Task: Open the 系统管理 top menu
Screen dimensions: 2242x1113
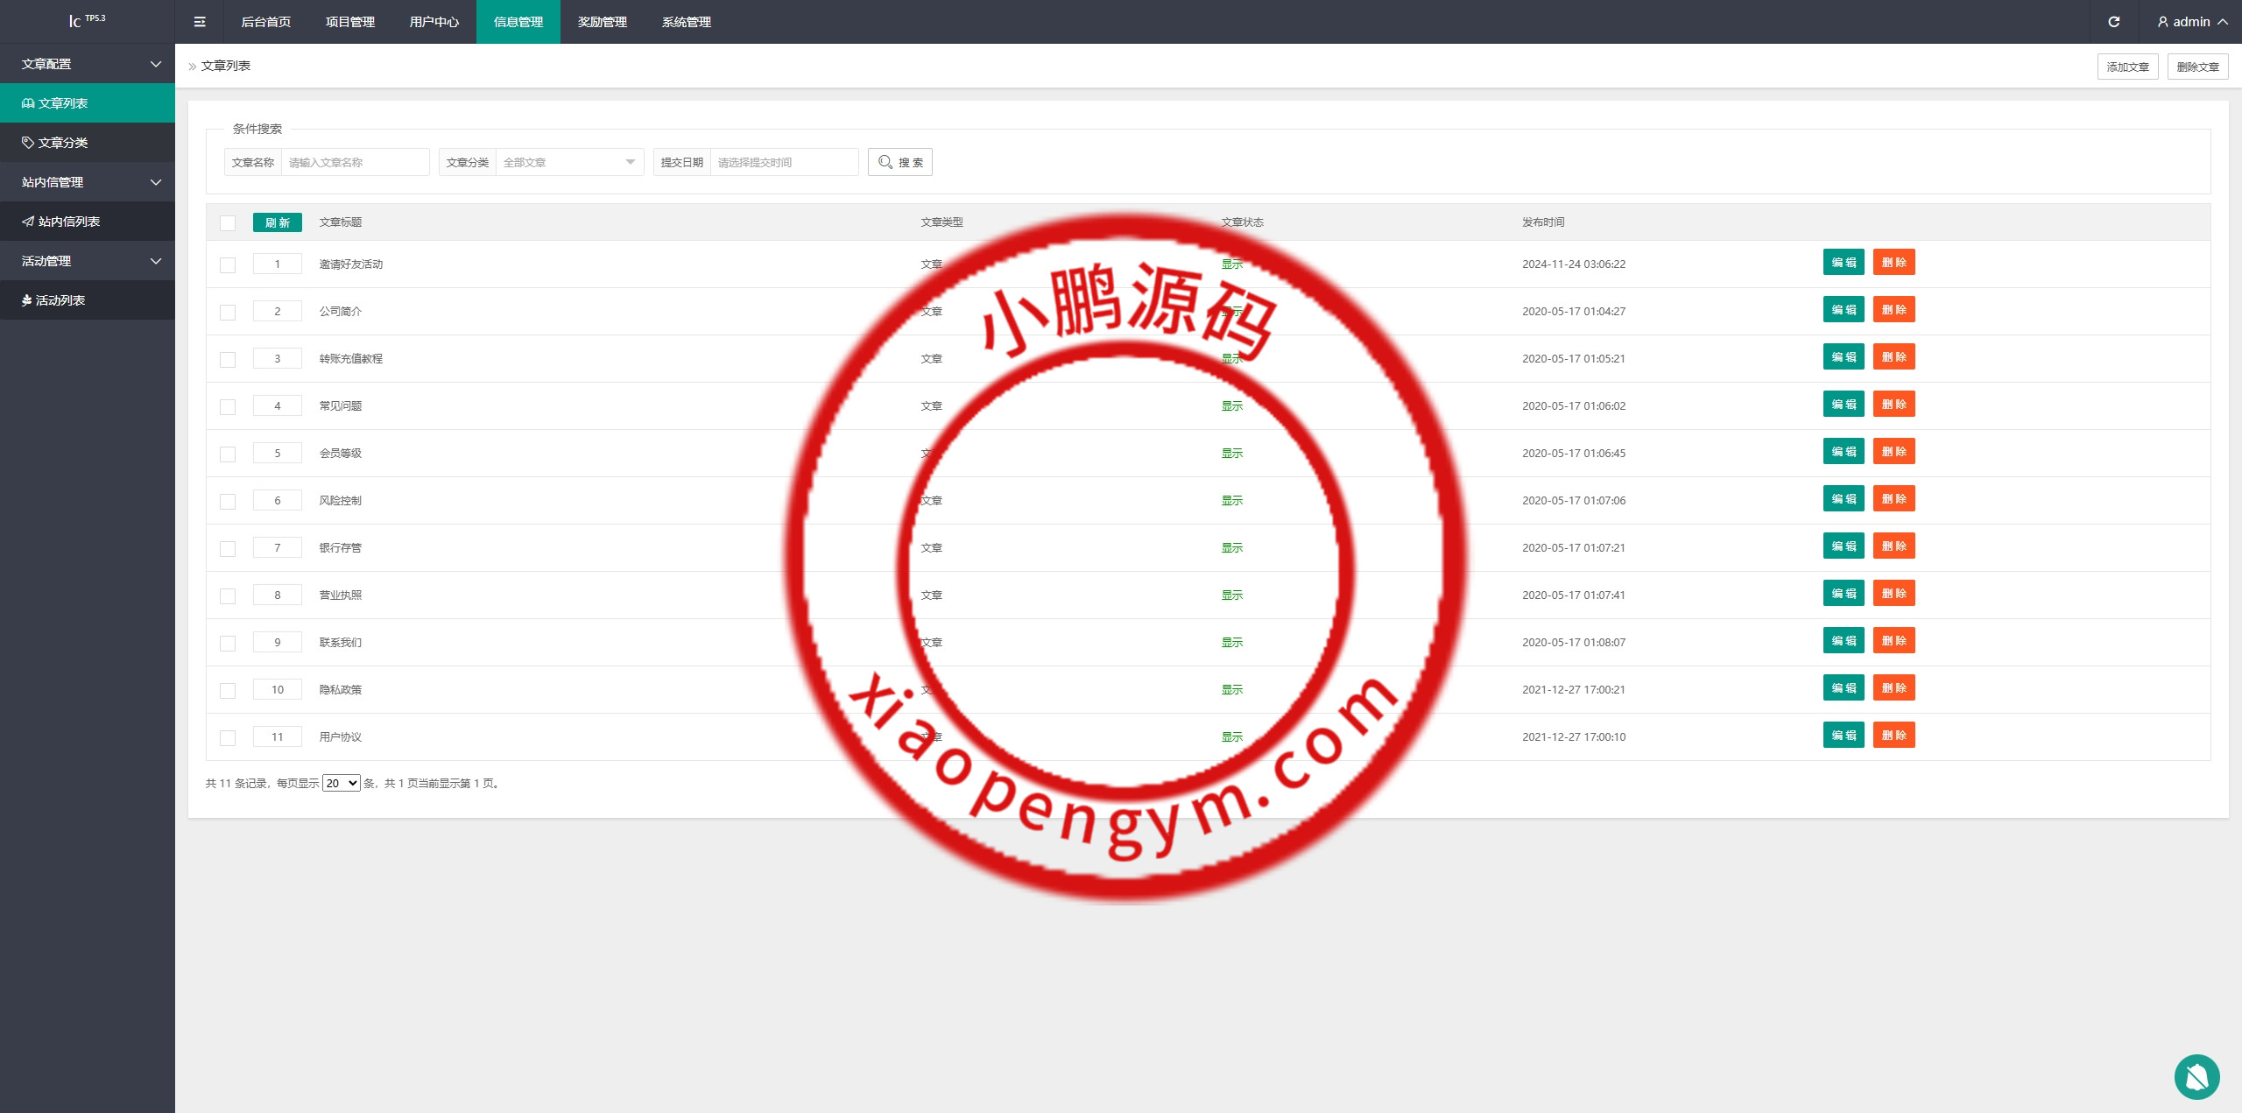Action: coord(686,22)
